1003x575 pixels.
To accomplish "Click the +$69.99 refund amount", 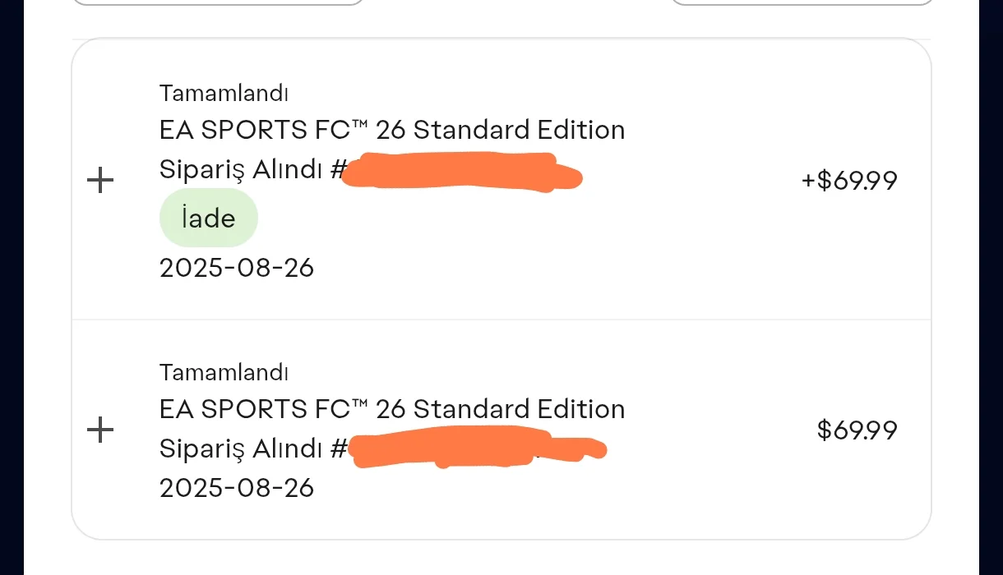I will 849,181.
